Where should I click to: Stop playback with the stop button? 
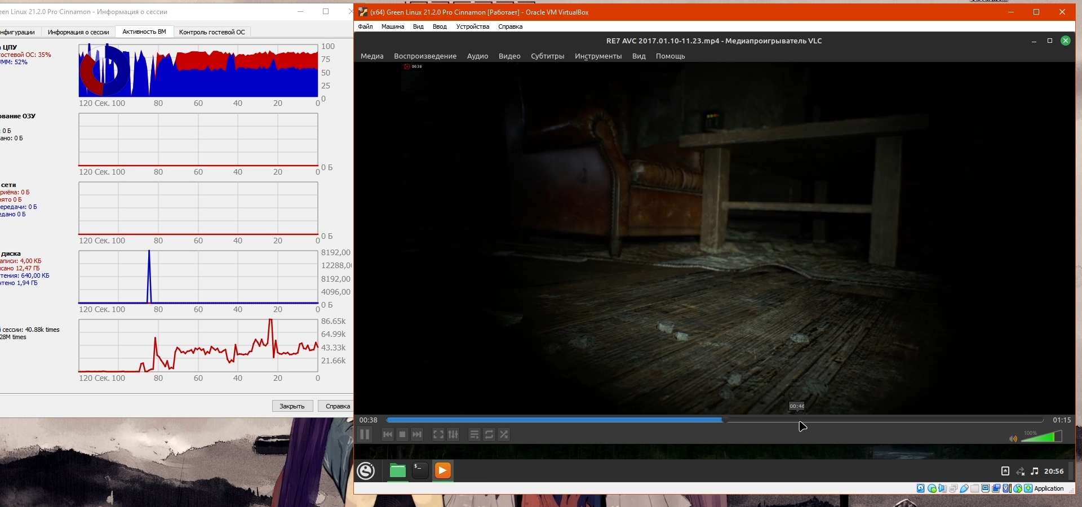[x=402, y=434]
